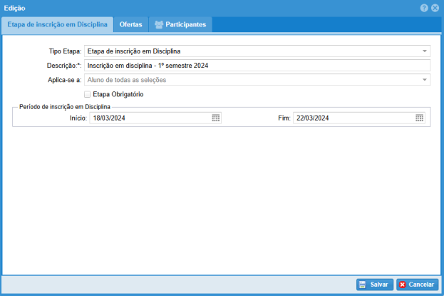Screen dimensions: 444x296
Task: Focus the Descrição text field
Action: click(x=257, y=65)
